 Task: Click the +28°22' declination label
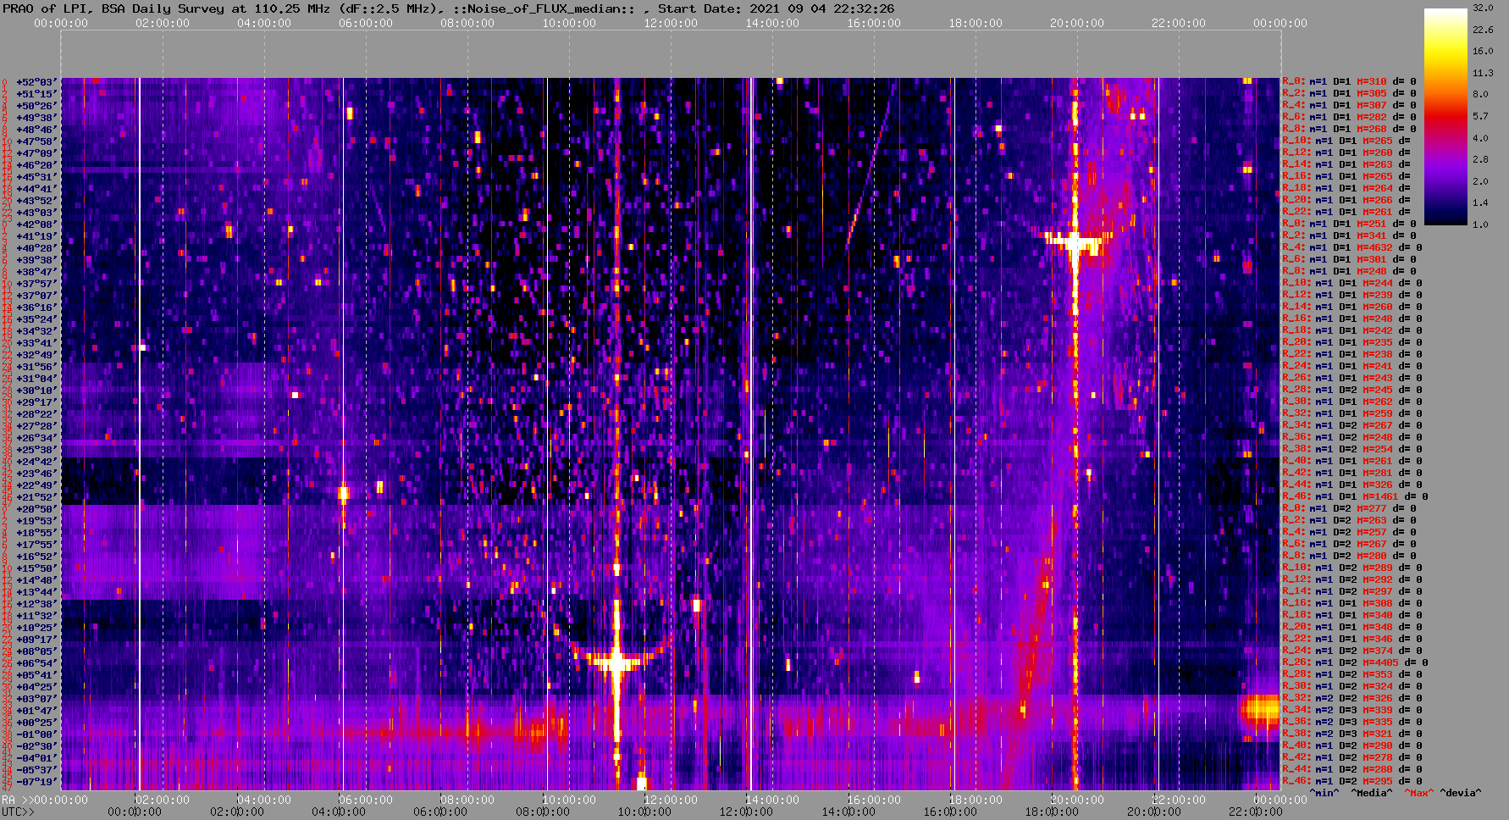(36, 413)
